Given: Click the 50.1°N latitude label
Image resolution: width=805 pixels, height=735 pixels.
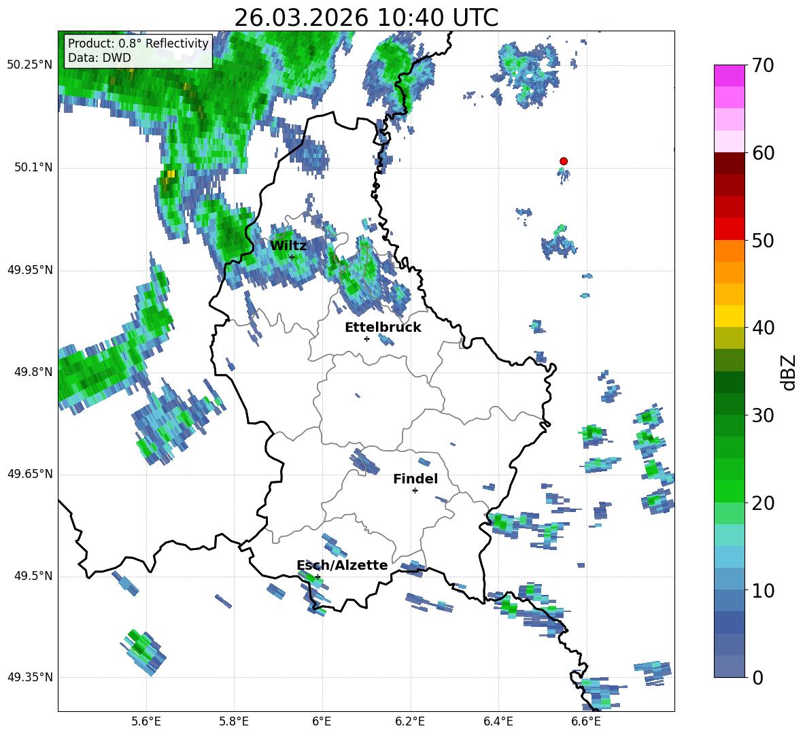Looking at the screenshot, I should click(x=34, y=167).
